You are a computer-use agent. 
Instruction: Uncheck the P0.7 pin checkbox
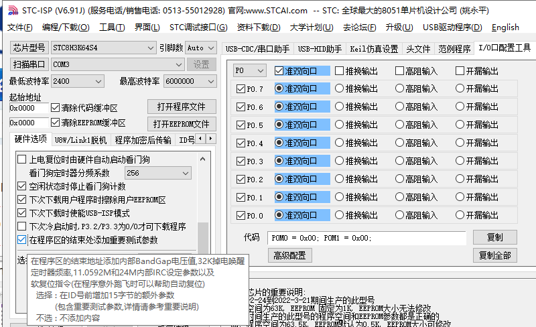click(x=241, y=89)
